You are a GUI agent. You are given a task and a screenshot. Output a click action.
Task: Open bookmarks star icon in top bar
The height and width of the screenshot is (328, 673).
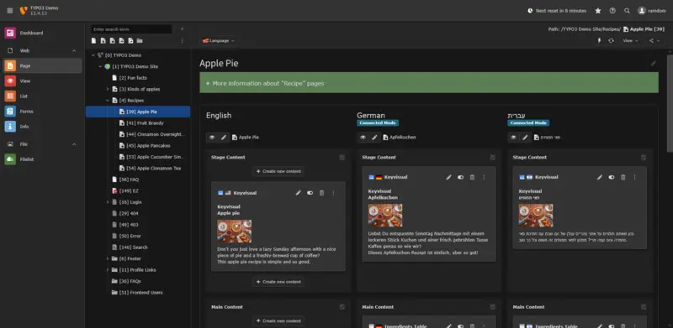click(x=598, y=11)
